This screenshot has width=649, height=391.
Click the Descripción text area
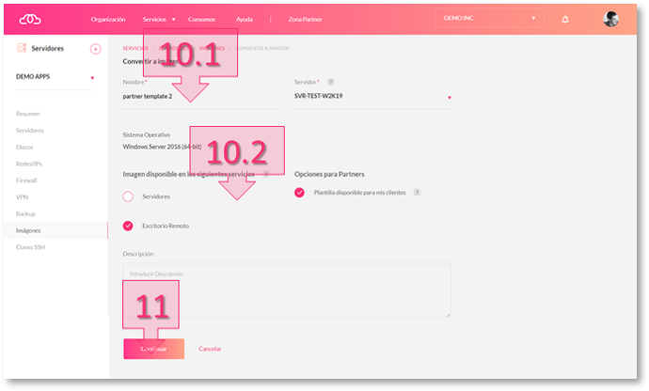point(287,289)
